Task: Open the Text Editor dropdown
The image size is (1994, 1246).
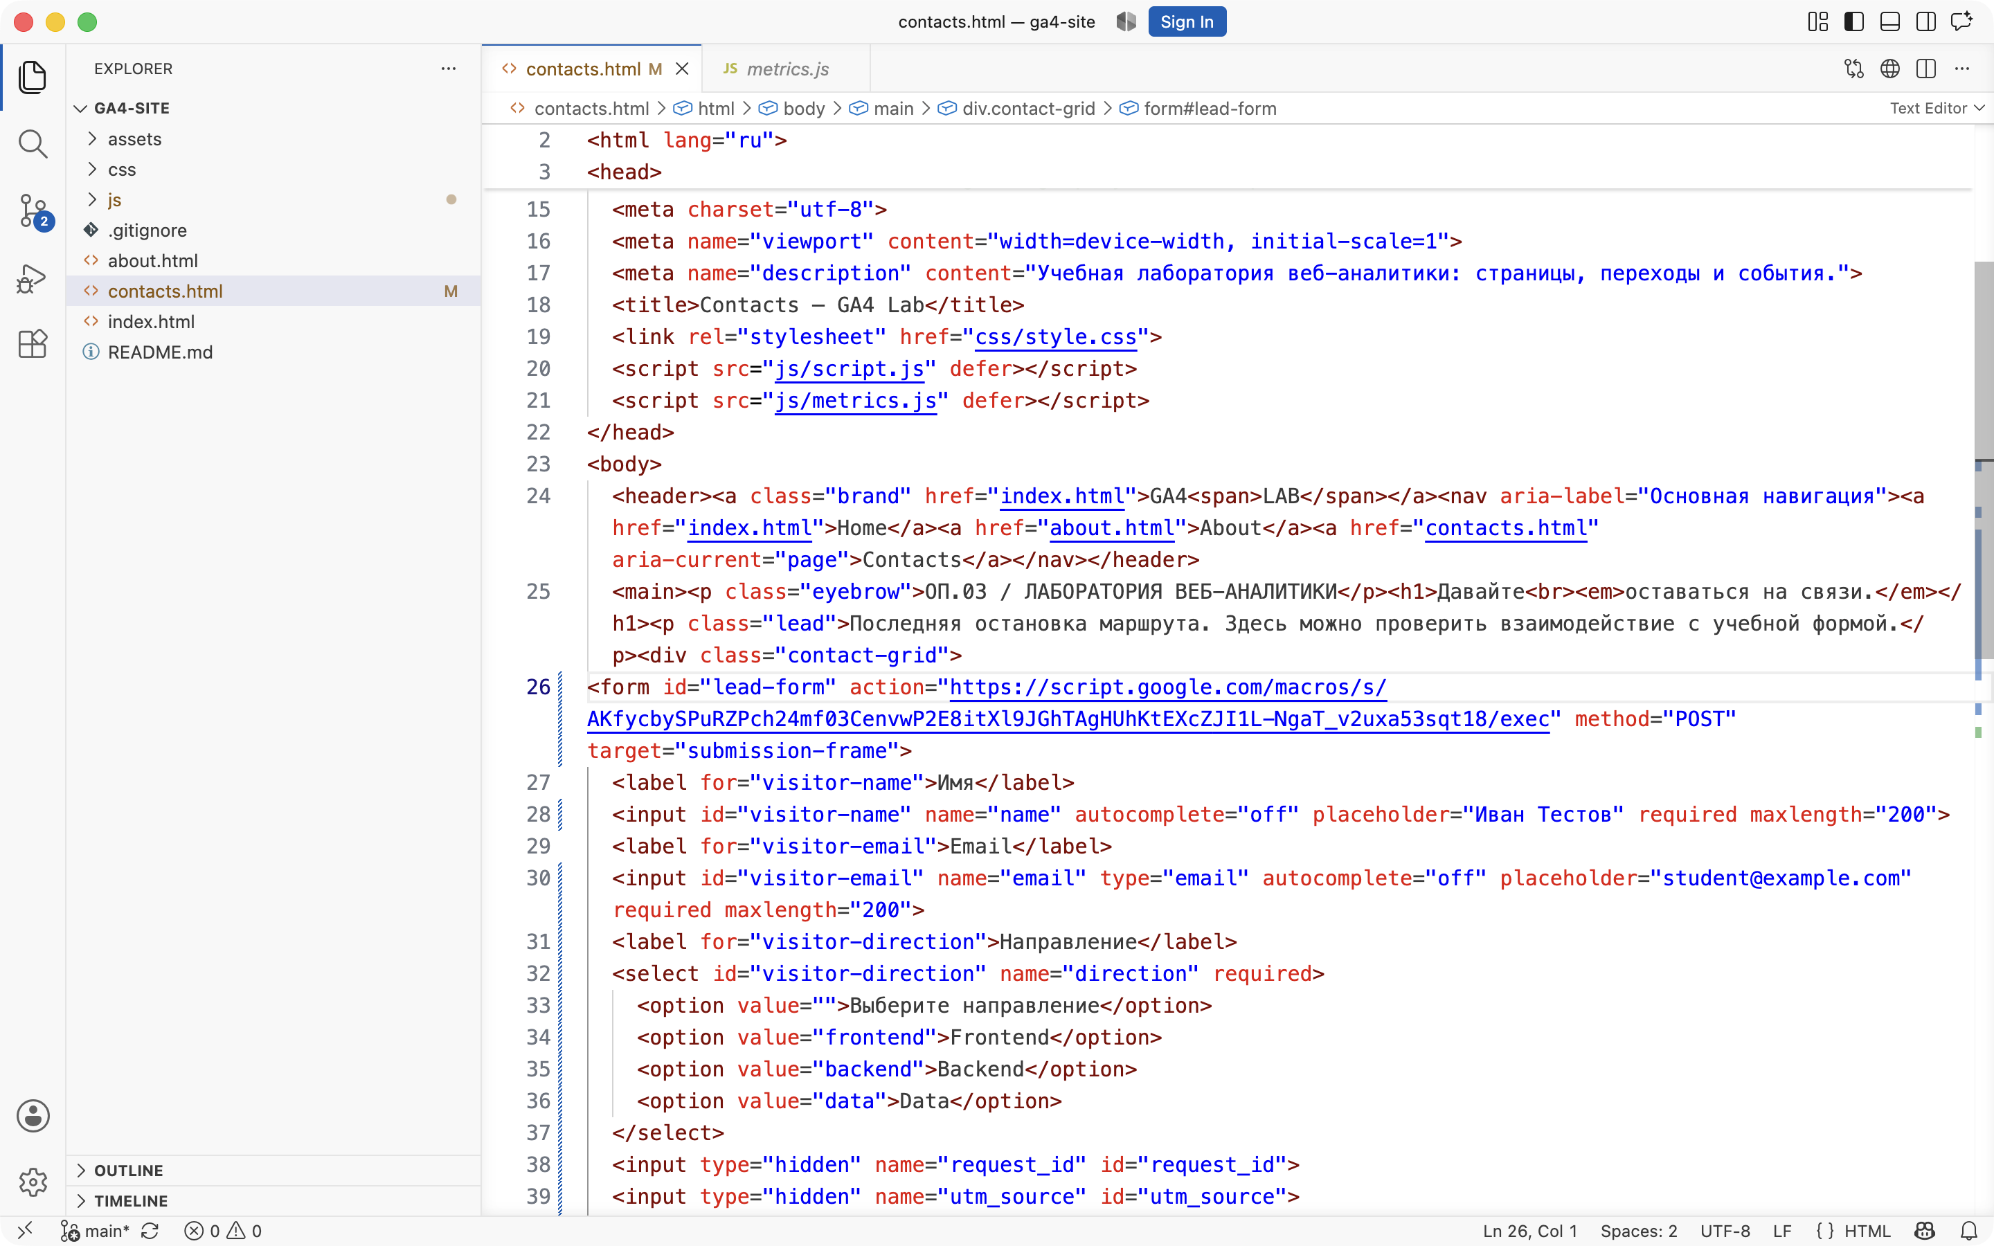Action: click(x=1937, y=108)
